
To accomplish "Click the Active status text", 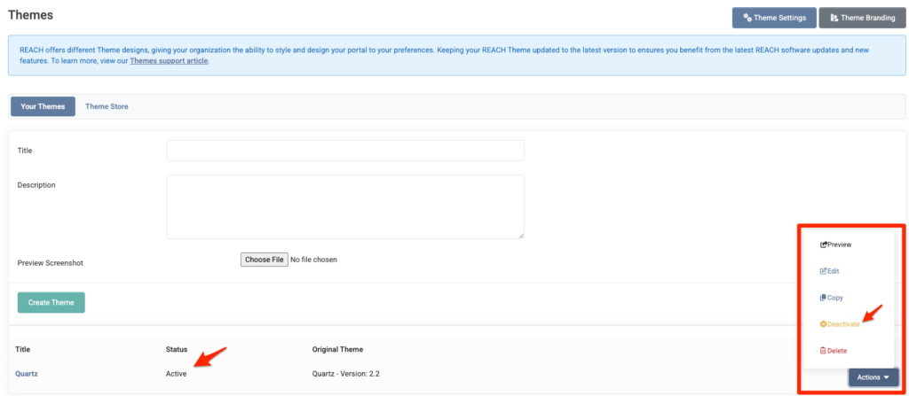I will pos(177,374).
